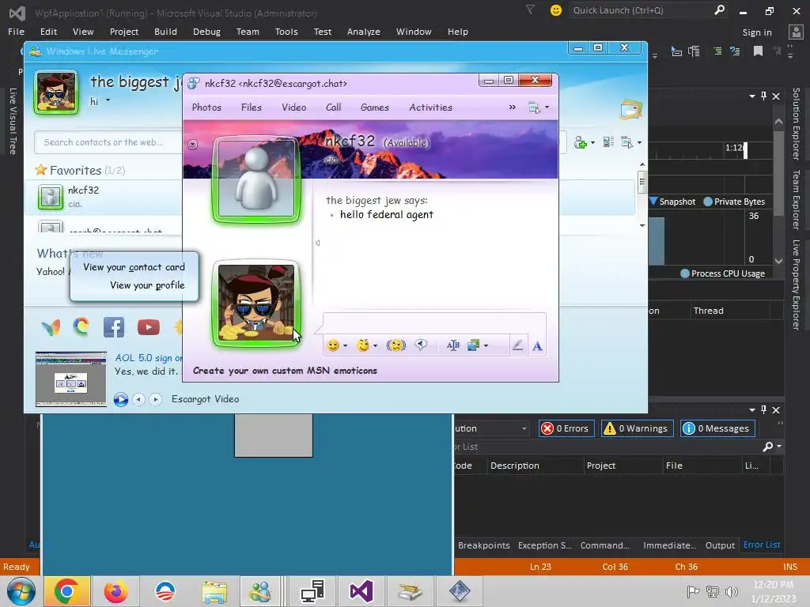Click Messenger search contacts field
The width and height of the screenshot is (810, 607).
point(108,142)
